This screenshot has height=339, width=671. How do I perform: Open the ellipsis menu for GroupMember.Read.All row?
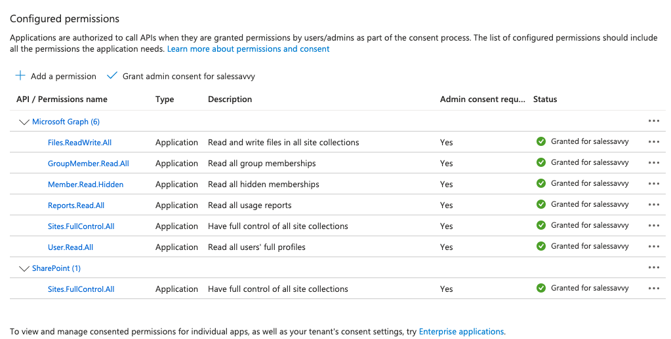coord(653,163)
